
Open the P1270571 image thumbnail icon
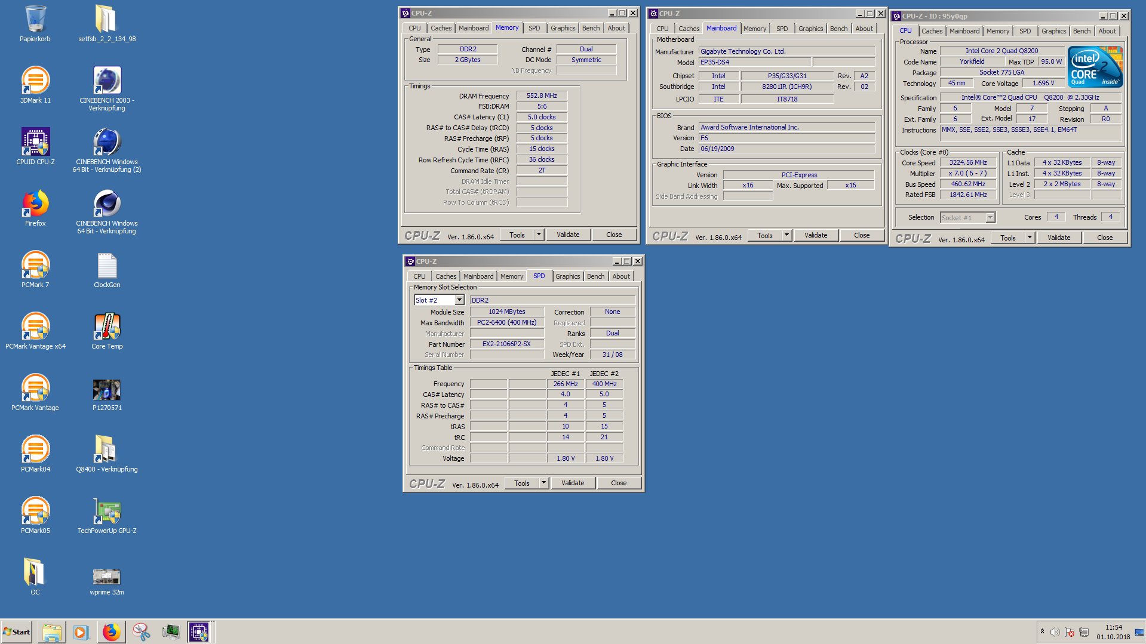pyautogui.click(x=107, y=393)
